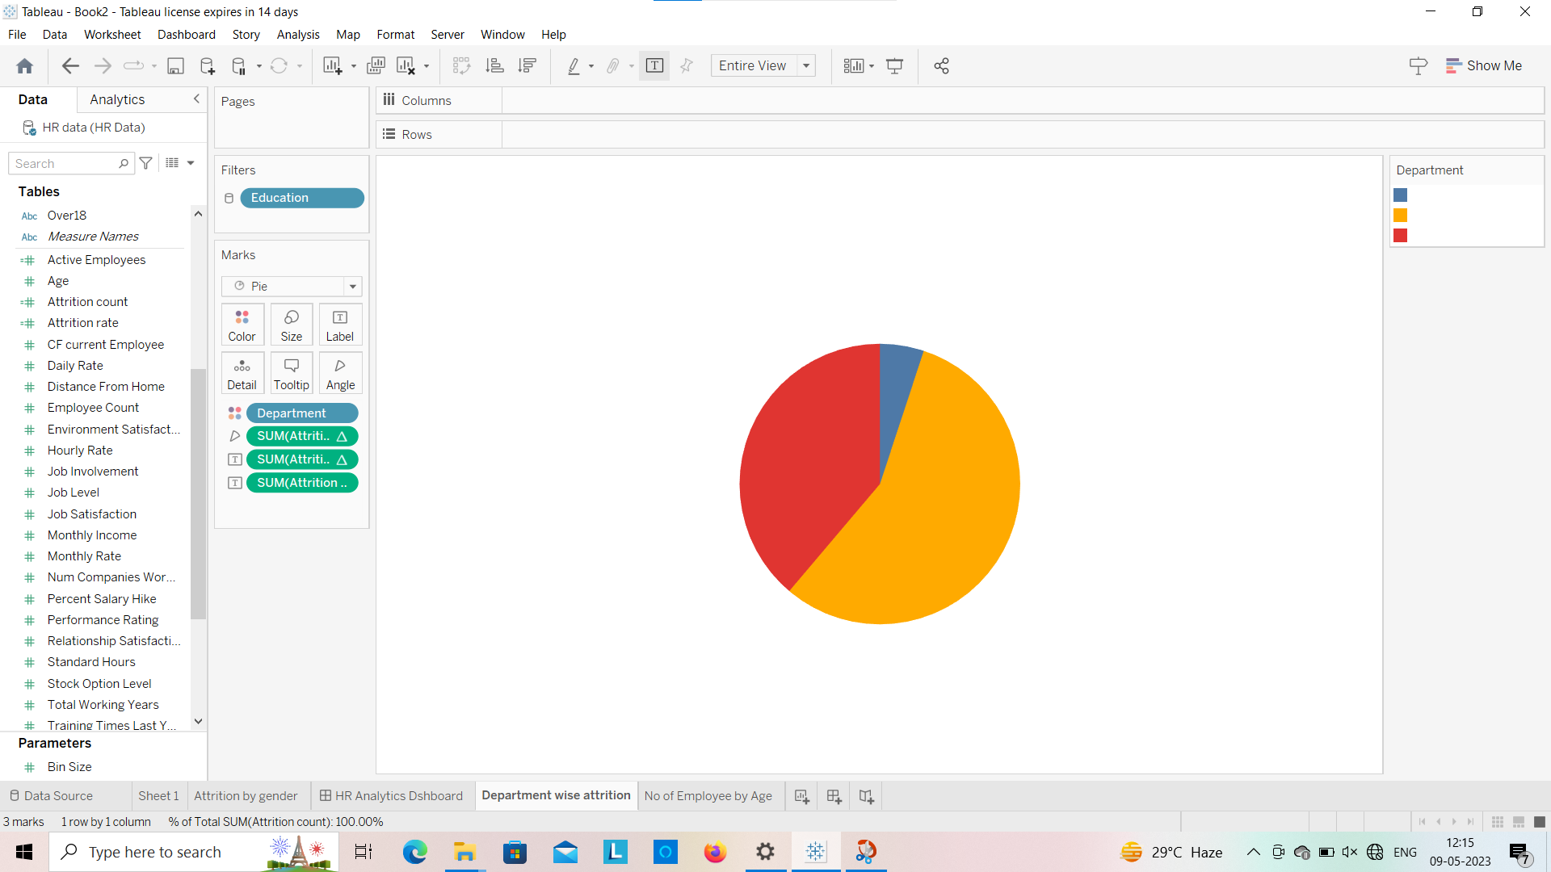Add a new story tab icon
Screen dimensions: 1551x872
[x=866, y=797]
